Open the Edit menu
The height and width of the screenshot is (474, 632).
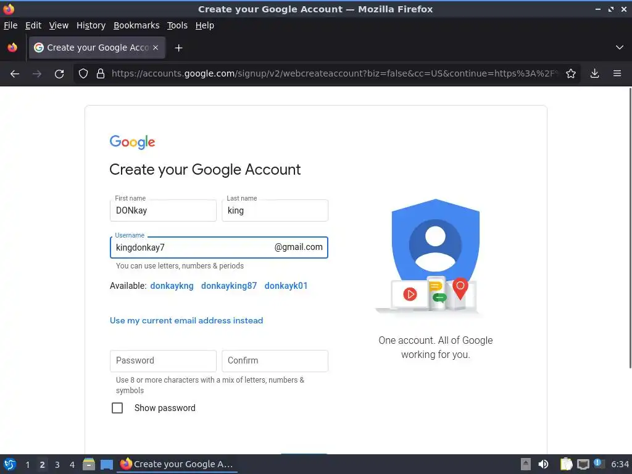33,25
